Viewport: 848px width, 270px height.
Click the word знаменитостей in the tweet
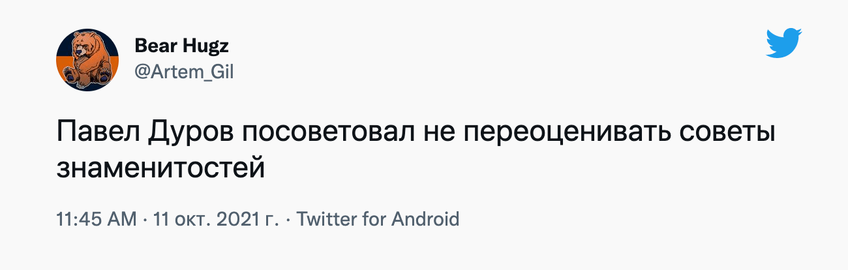160,167
